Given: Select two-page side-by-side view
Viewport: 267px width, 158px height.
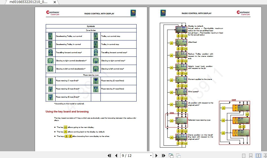Looking at the screenshot, I should pyautogui.click(x=258, y=156).
